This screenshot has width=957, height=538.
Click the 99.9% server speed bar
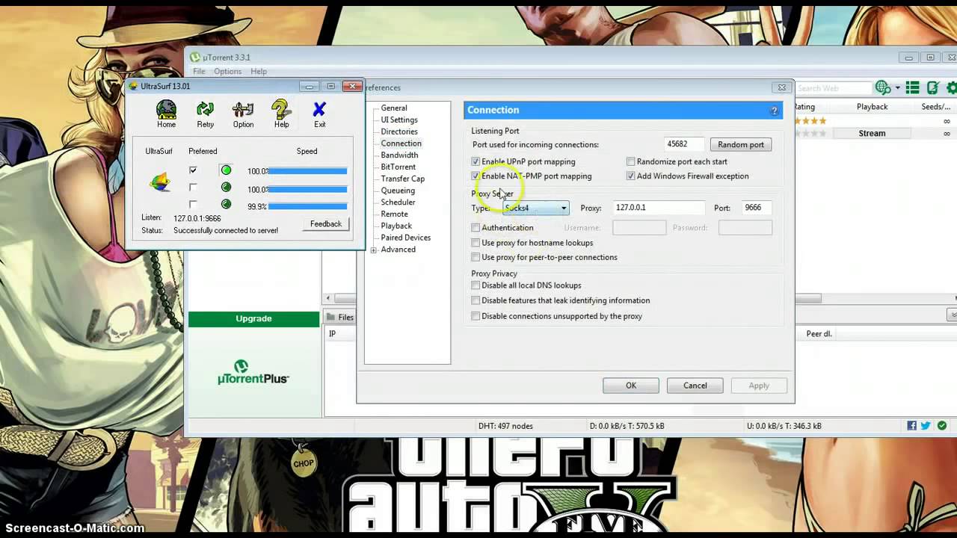(307, 206)
